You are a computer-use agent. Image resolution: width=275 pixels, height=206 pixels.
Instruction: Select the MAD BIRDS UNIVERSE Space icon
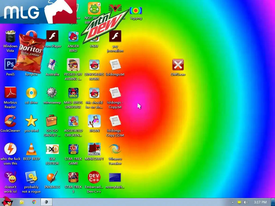point(73,93)
